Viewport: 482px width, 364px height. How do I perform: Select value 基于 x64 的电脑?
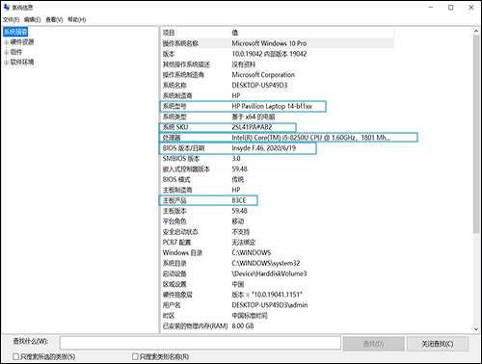pos(254,117)
